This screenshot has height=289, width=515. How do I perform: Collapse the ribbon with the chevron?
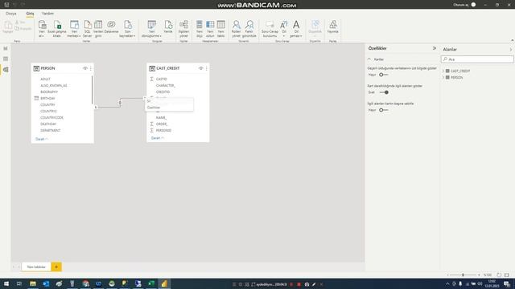pyautogui.click(x=512, y=40)
